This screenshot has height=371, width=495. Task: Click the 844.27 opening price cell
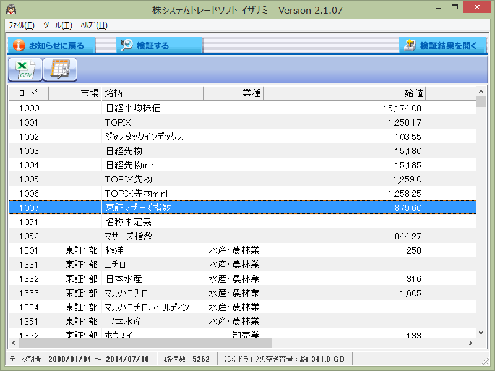tap(345, 236)
